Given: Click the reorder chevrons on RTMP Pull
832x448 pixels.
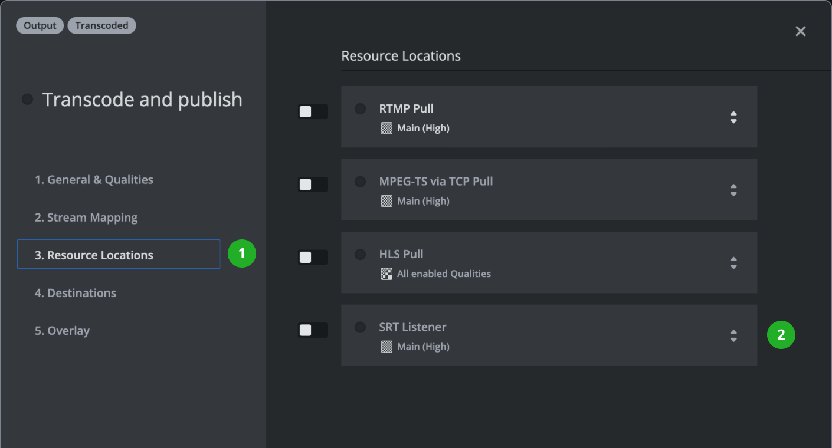Looking at the screenshot, I should pyautogui.click(x=733, y=117).
